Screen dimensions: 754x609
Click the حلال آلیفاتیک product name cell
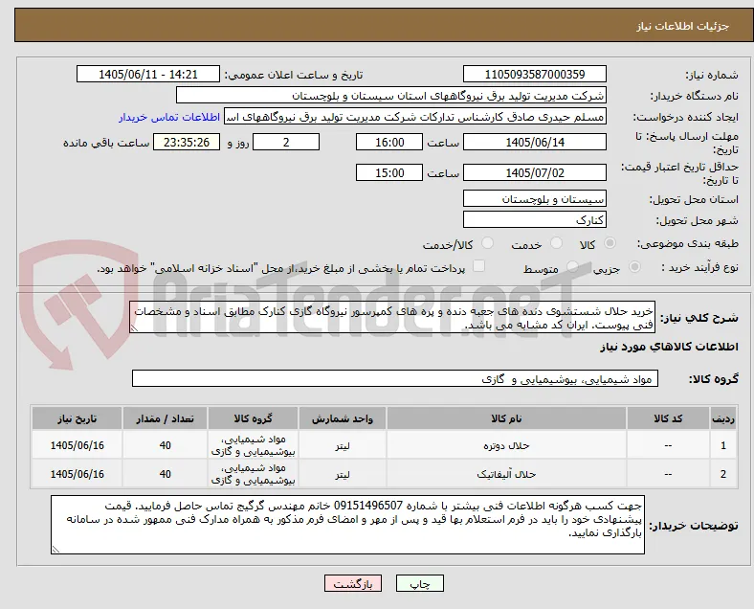506,474
